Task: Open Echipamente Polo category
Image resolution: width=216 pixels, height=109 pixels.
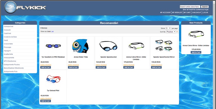Action: 11,72
